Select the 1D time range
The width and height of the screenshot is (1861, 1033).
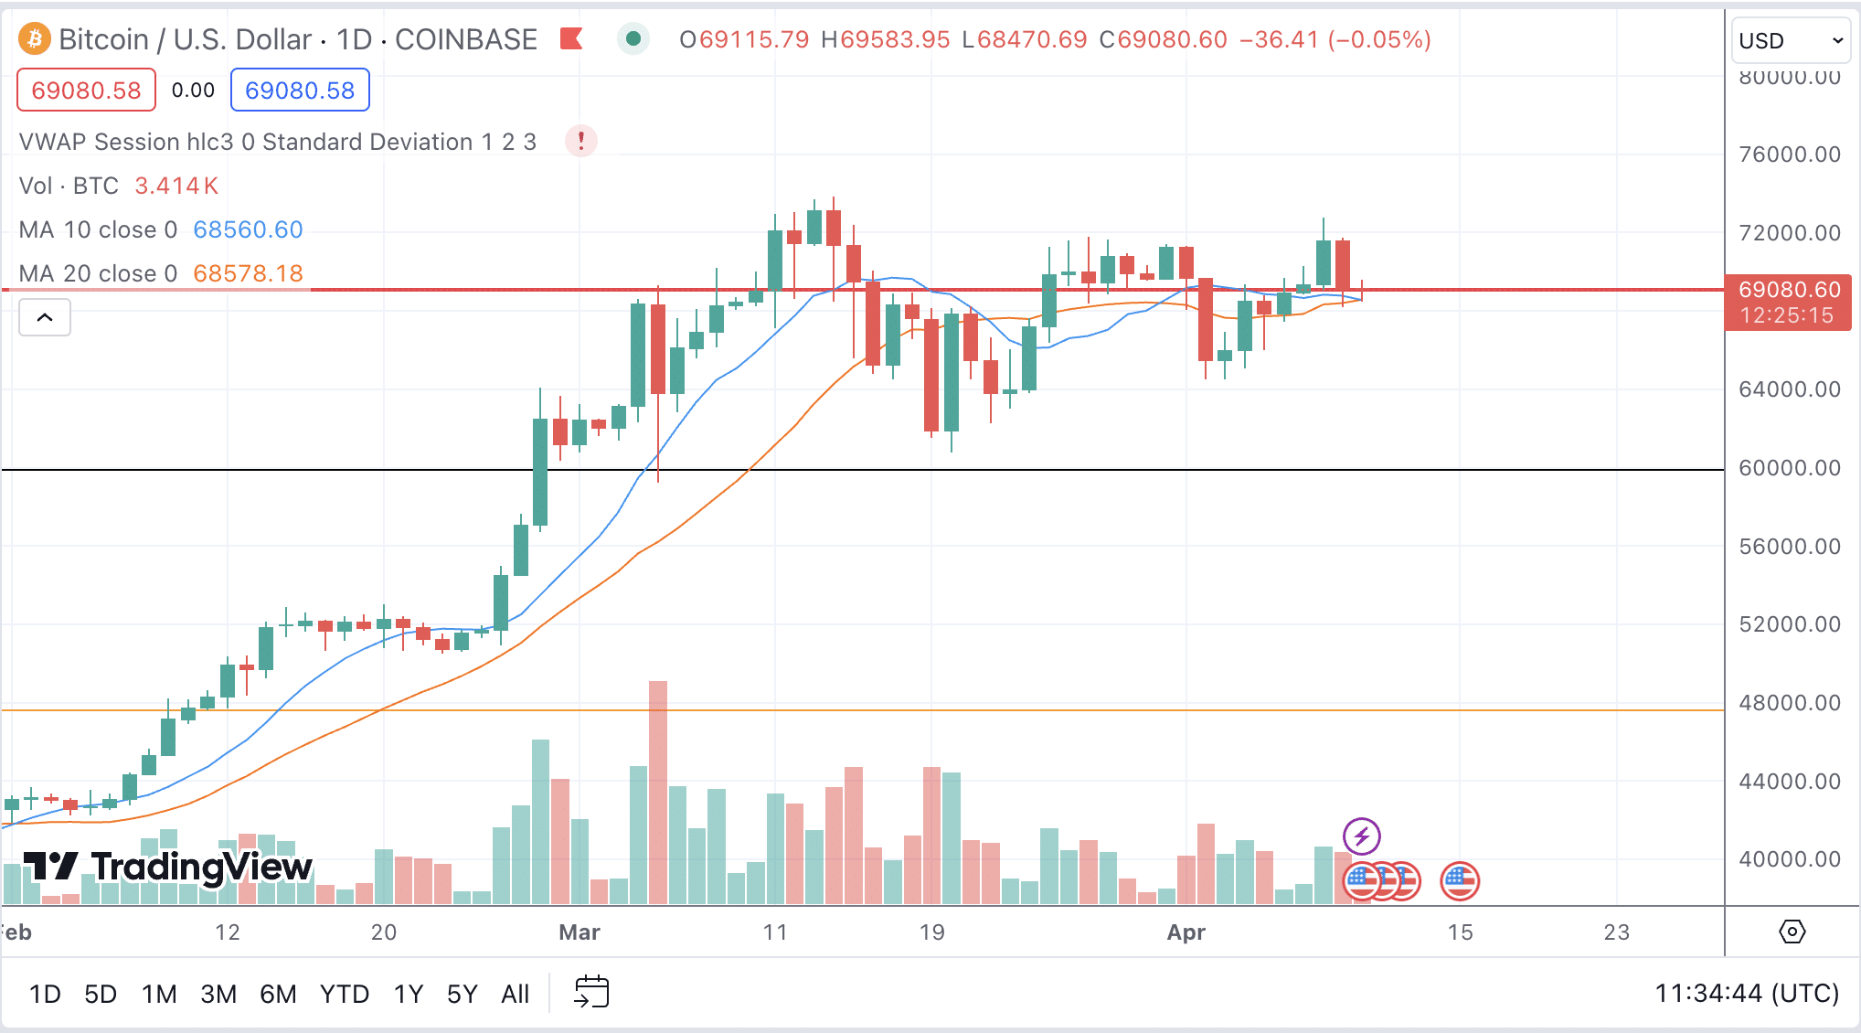pos(45,994)
